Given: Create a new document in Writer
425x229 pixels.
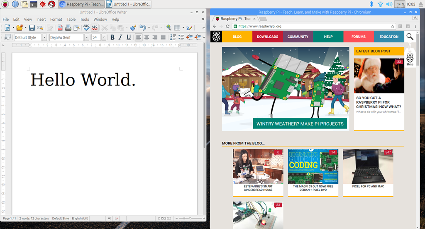Looking at the screenshot, I should [7, 28].
